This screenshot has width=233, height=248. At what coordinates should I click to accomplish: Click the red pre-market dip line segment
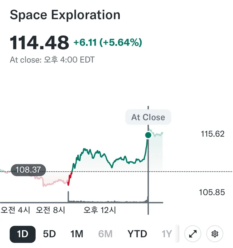click(x=70, y=179)
